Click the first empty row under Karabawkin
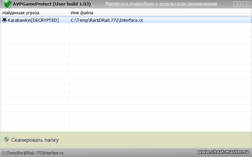This screenshot has width=252, height=157. [34, 27]
